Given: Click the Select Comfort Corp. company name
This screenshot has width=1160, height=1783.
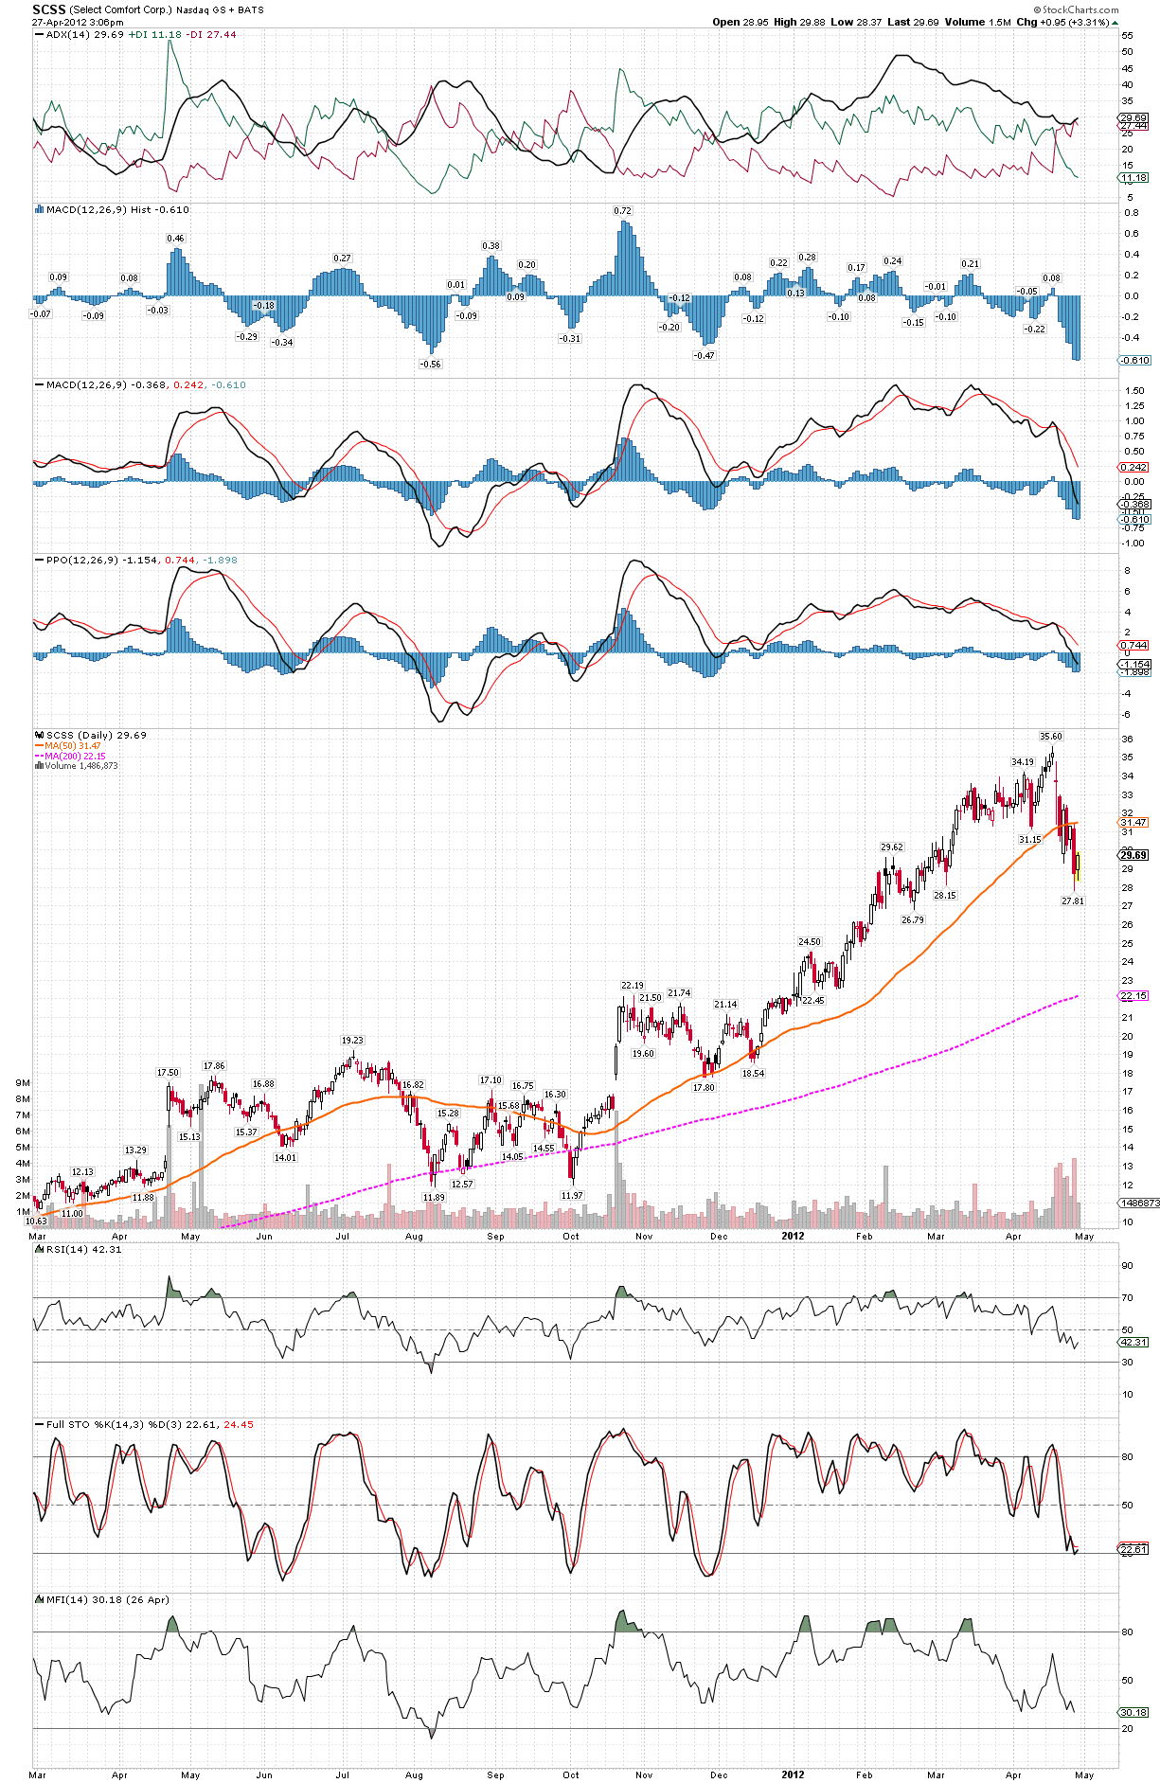Looking at the screenshot, I should [x=121, y=10].
